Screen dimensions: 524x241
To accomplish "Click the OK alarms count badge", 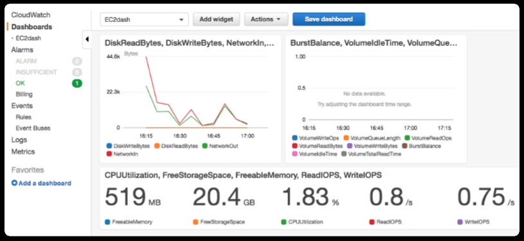I will pyautogui.click(x=77, y=83).
